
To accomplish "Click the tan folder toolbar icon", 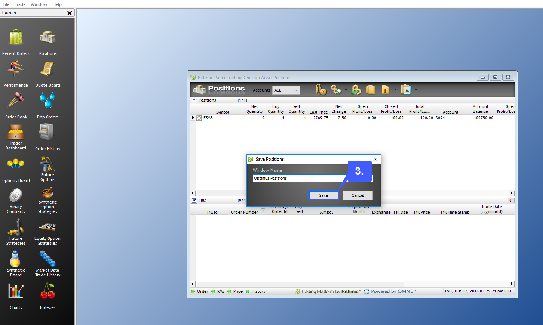I will tap(370, 90).
